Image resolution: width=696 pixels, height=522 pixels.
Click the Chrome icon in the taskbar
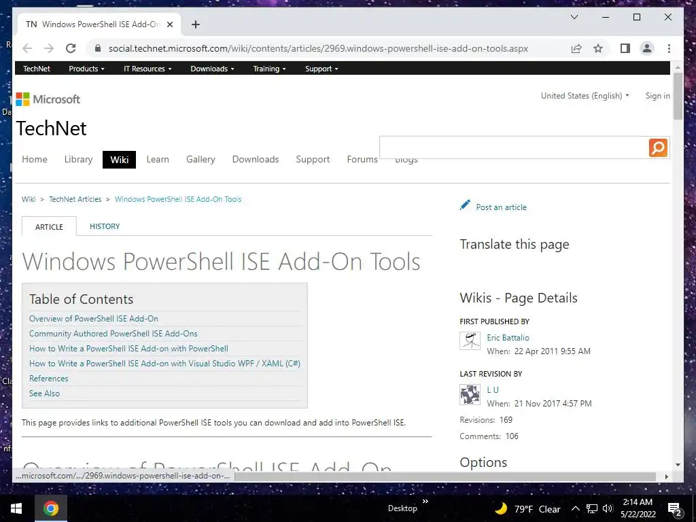[50, 508]
